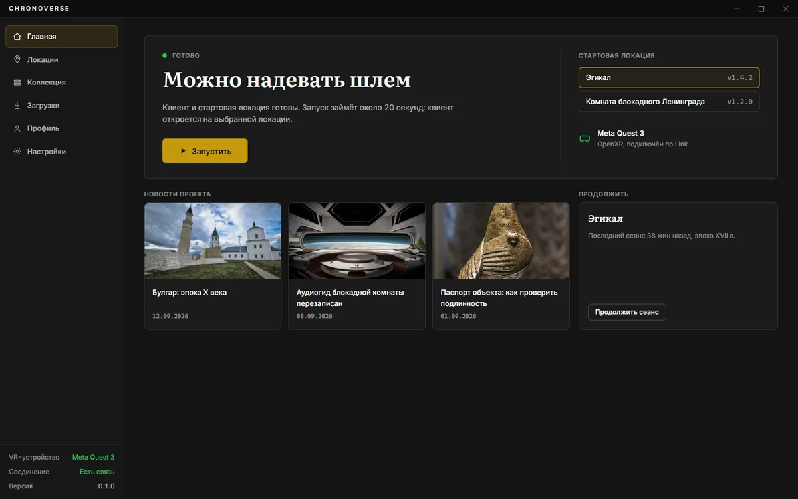Click the play triangle on the Запустить button
Screen dimensions: 798x499
183,151
